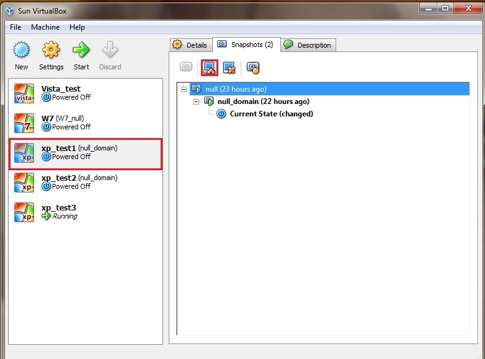The width and height of the screenshot is (485, 359).
Task: Click the VirtualBox title bar cube icon
Action: pos(10,11)
